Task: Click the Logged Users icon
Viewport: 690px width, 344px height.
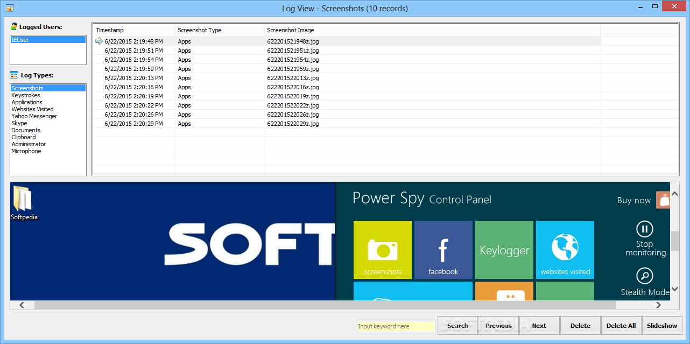Action: [x=14, y=26]
